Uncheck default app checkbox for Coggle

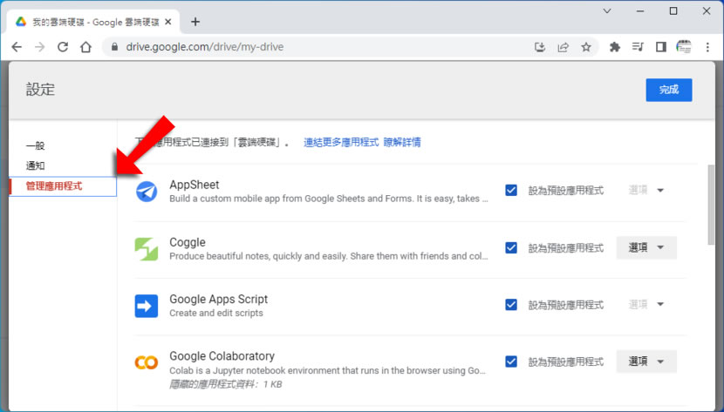[x=511, y=248]
